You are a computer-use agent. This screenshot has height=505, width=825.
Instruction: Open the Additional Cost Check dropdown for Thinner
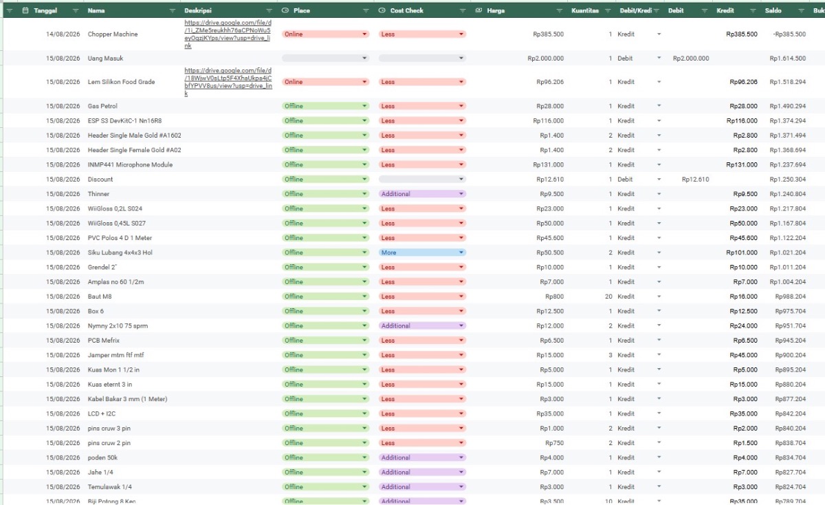[x=422, y=194]
